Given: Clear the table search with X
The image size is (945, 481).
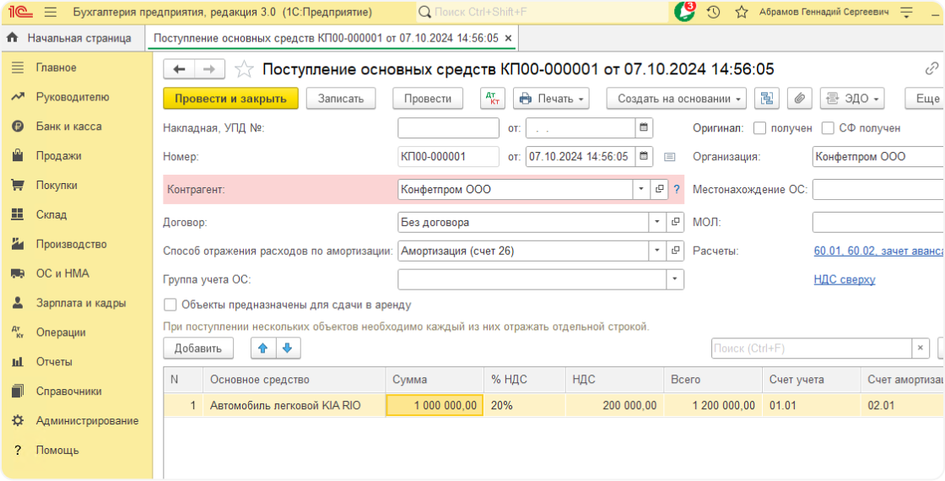Looking at the screenshot, I should click(920, 348).
